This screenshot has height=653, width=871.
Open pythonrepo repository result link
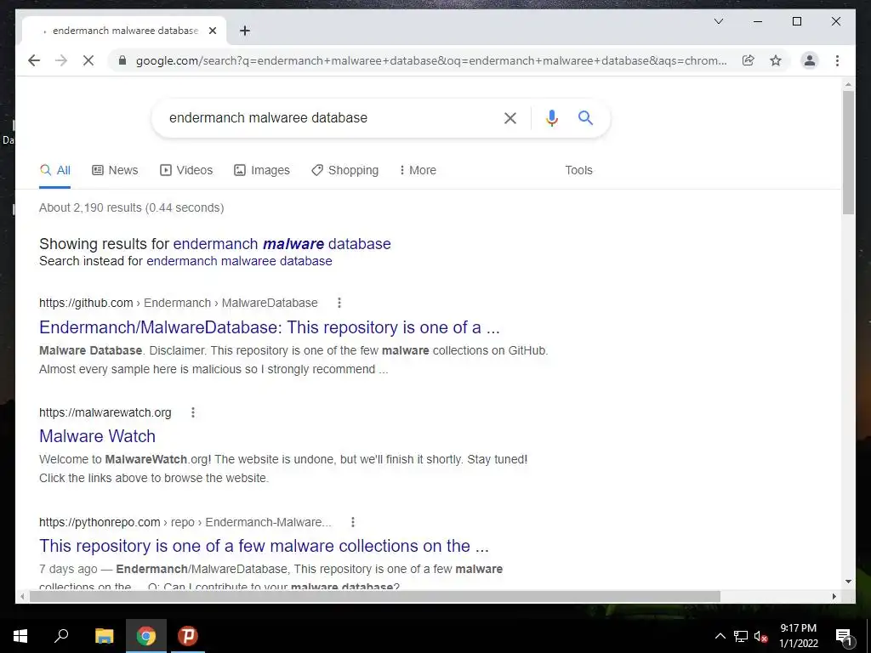[264, 546]
